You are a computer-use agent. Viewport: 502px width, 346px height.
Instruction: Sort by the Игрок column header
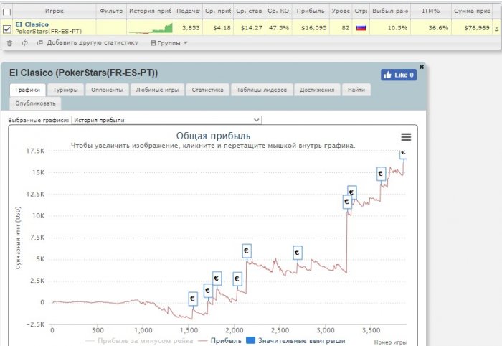54,11
